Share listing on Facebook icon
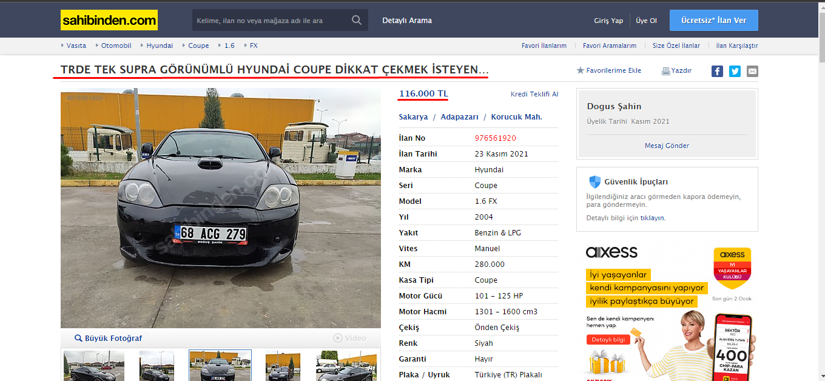 click(x=717, y=71)
